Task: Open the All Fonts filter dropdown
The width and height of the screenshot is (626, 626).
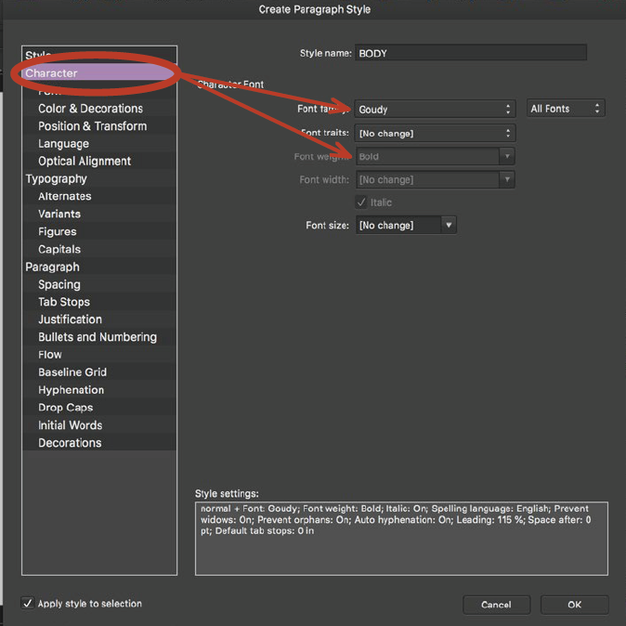Action: [565, 110]
